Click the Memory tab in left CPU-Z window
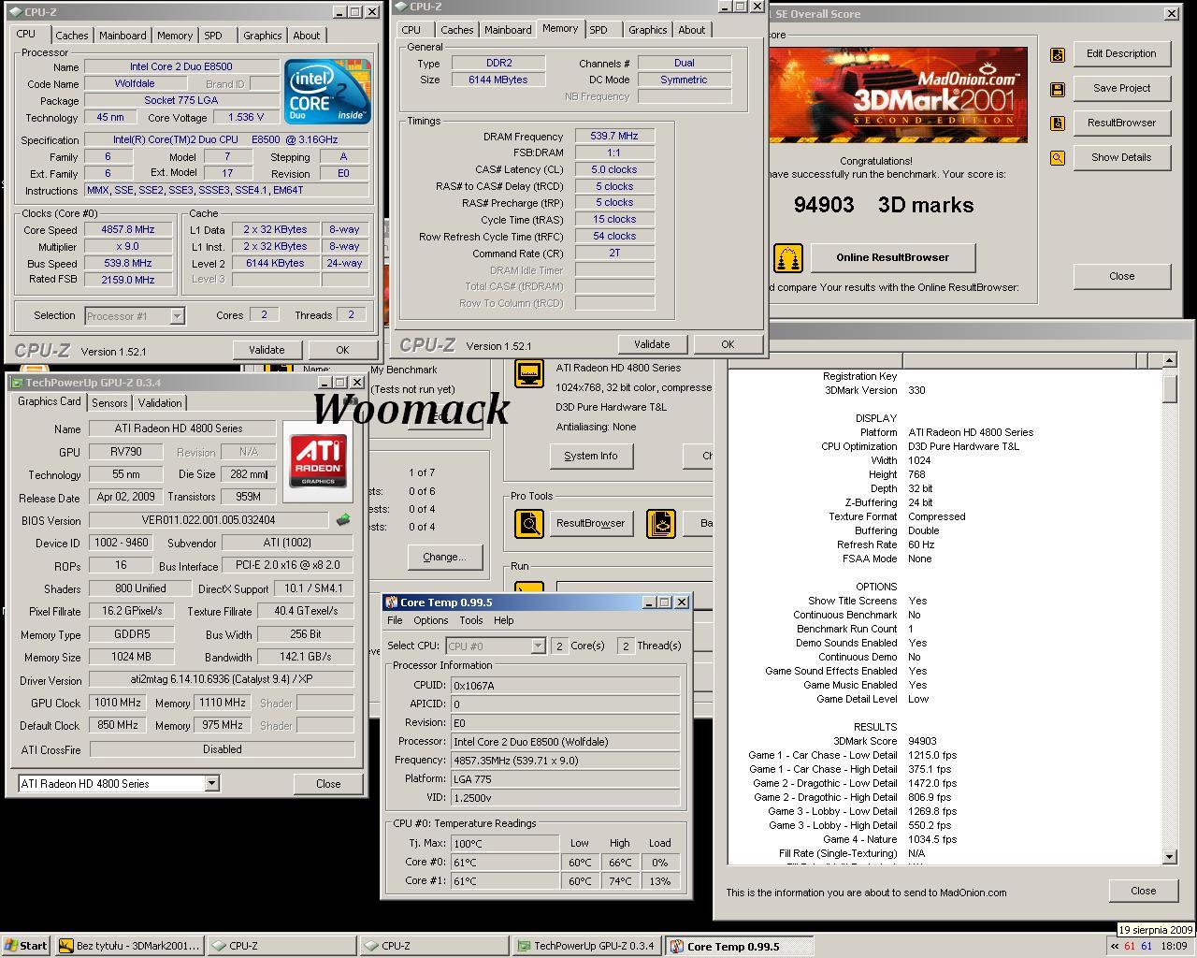 (175, 36)
